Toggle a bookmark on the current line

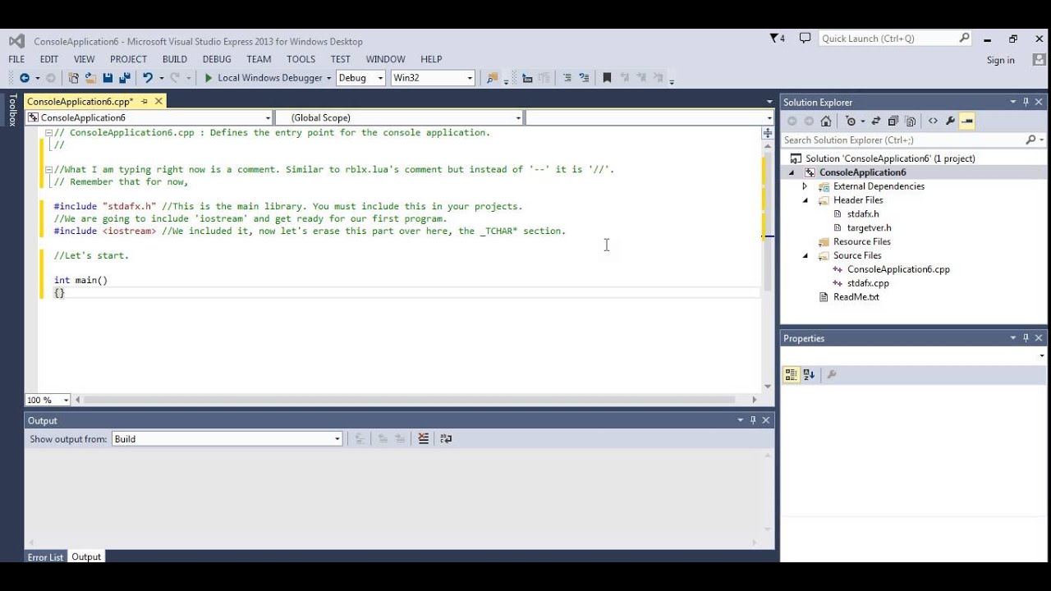pyautogui.click(x=607, y=78)
